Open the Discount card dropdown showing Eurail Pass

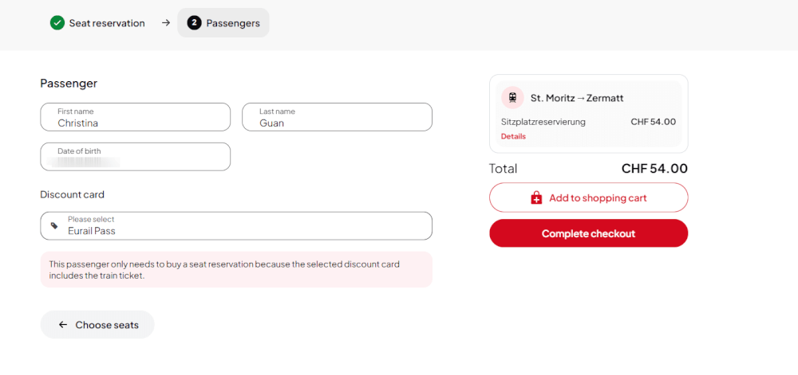[x=236, y=226]
